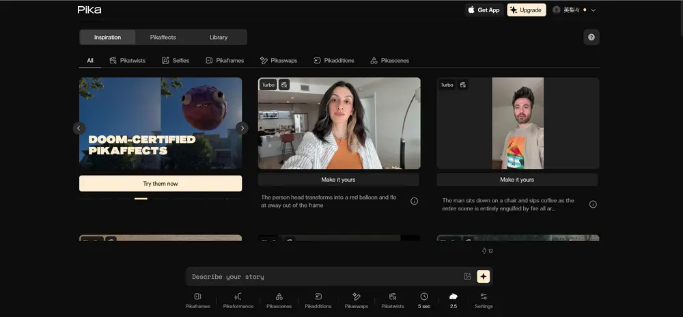
Task: Click the user avatar icon
Action: pyautogui.click(x=556, y=10)
